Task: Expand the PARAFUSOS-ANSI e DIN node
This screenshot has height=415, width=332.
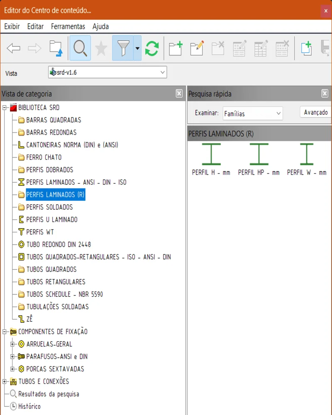Action: (12, 356)
